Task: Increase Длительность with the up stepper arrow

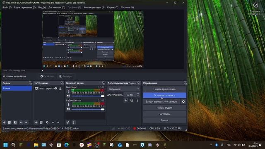Action: click(x=138, y=94)
